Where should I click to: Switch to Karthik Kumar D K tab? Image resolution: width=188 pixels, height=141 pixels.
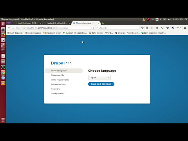pos(28,23)
